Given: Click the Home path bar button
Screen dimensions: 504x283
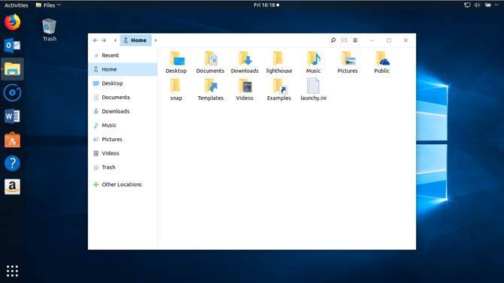Looking at the screenshot, I should pos(135,40).
